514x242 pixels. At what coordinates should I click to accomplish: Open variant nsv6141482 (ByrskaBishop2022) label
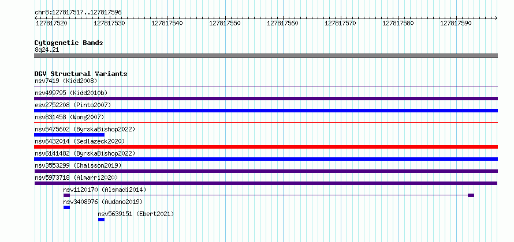[x=85, y=153]
